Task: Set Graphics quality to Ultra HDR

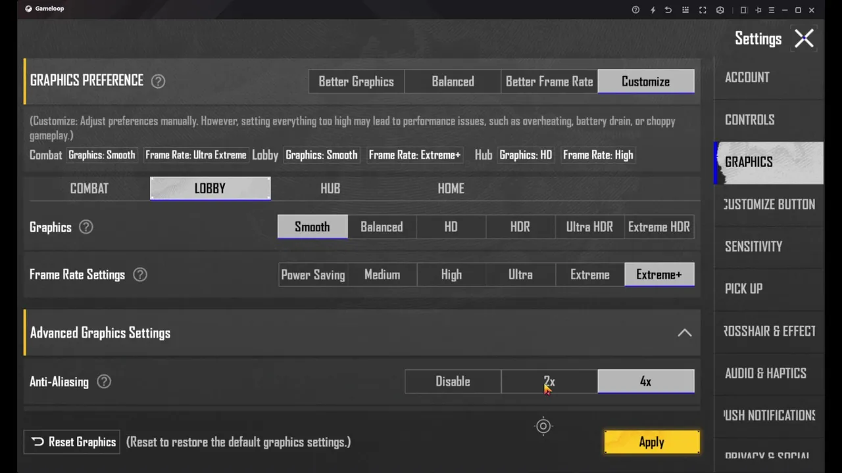Action: (589, 227)
